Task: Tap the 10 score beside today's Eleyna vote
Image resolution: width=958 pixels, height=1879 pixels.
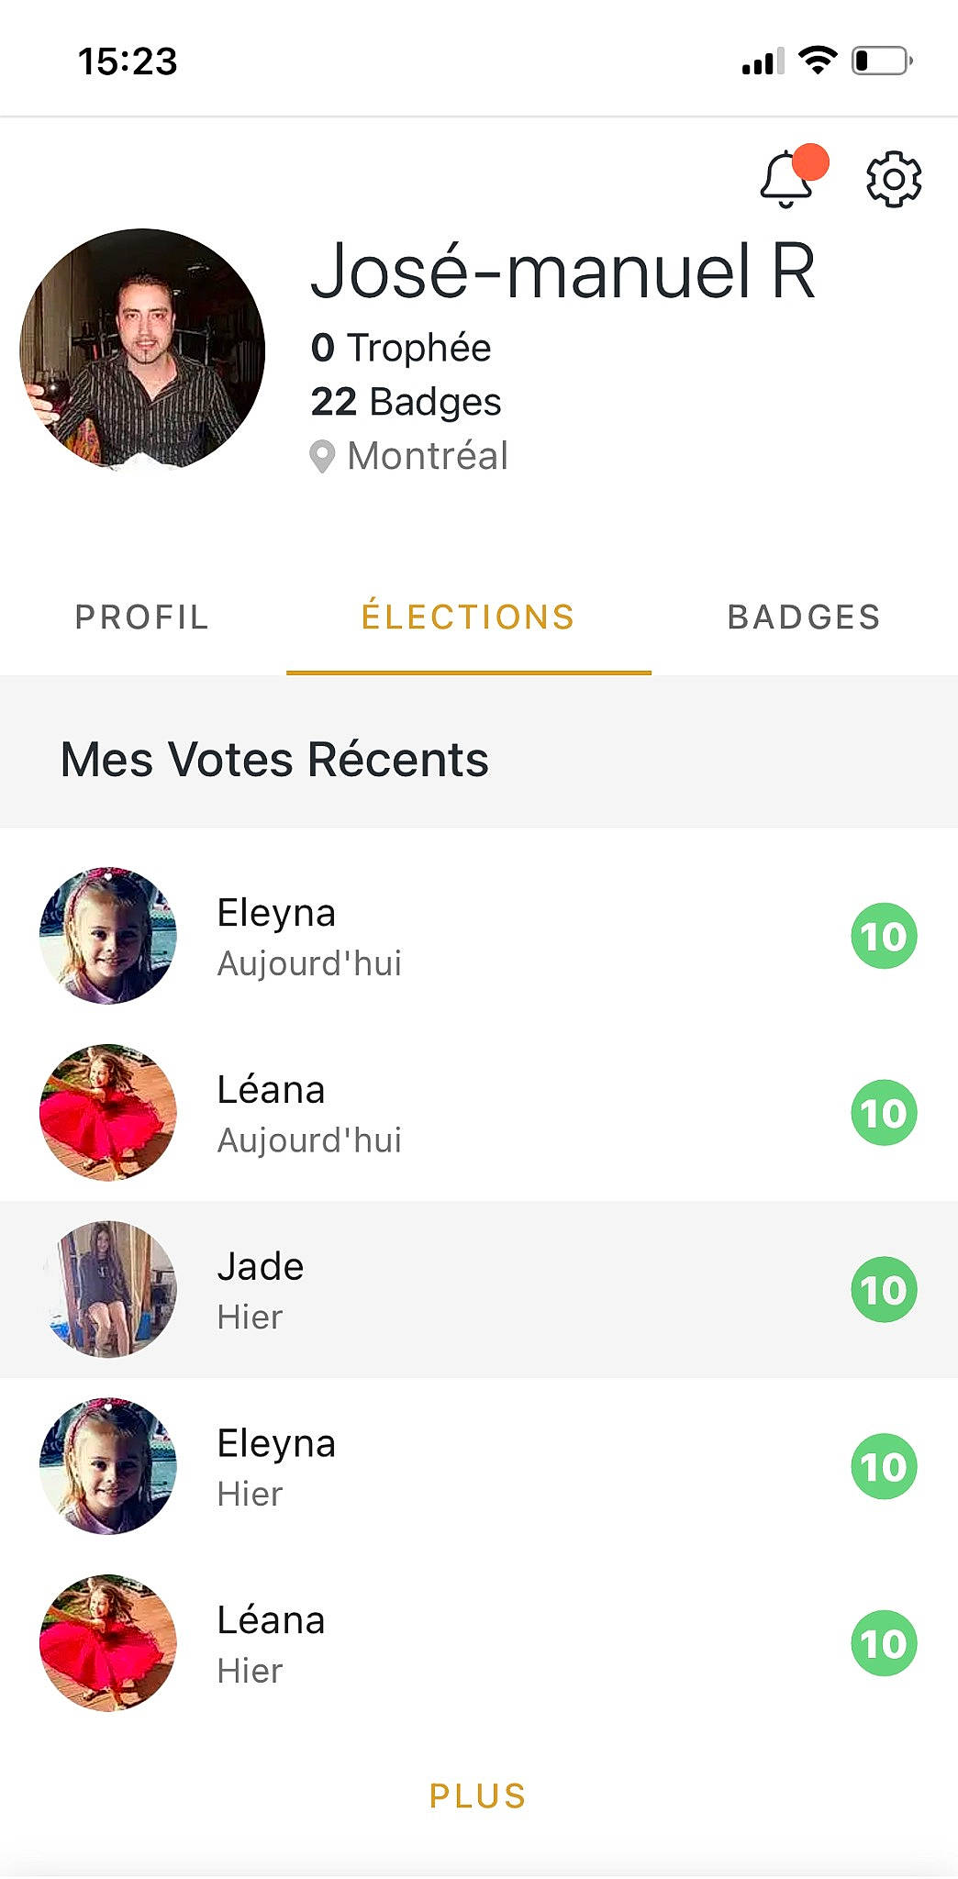Action: click(x=884, y=936)
